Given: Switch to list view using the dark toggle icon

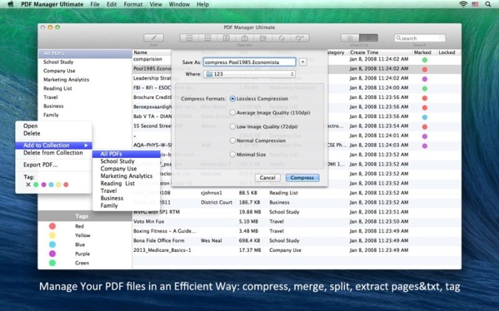Looking at the screenshot, I should tap(369, 38).
